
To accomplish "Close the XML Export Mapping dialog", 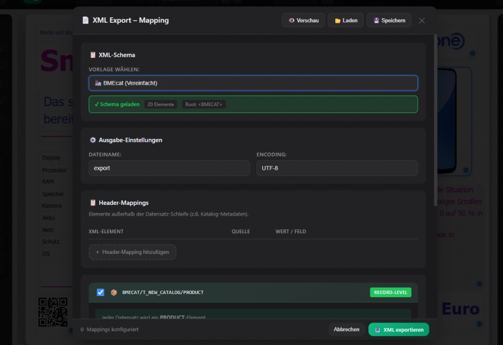I will 422,21.
